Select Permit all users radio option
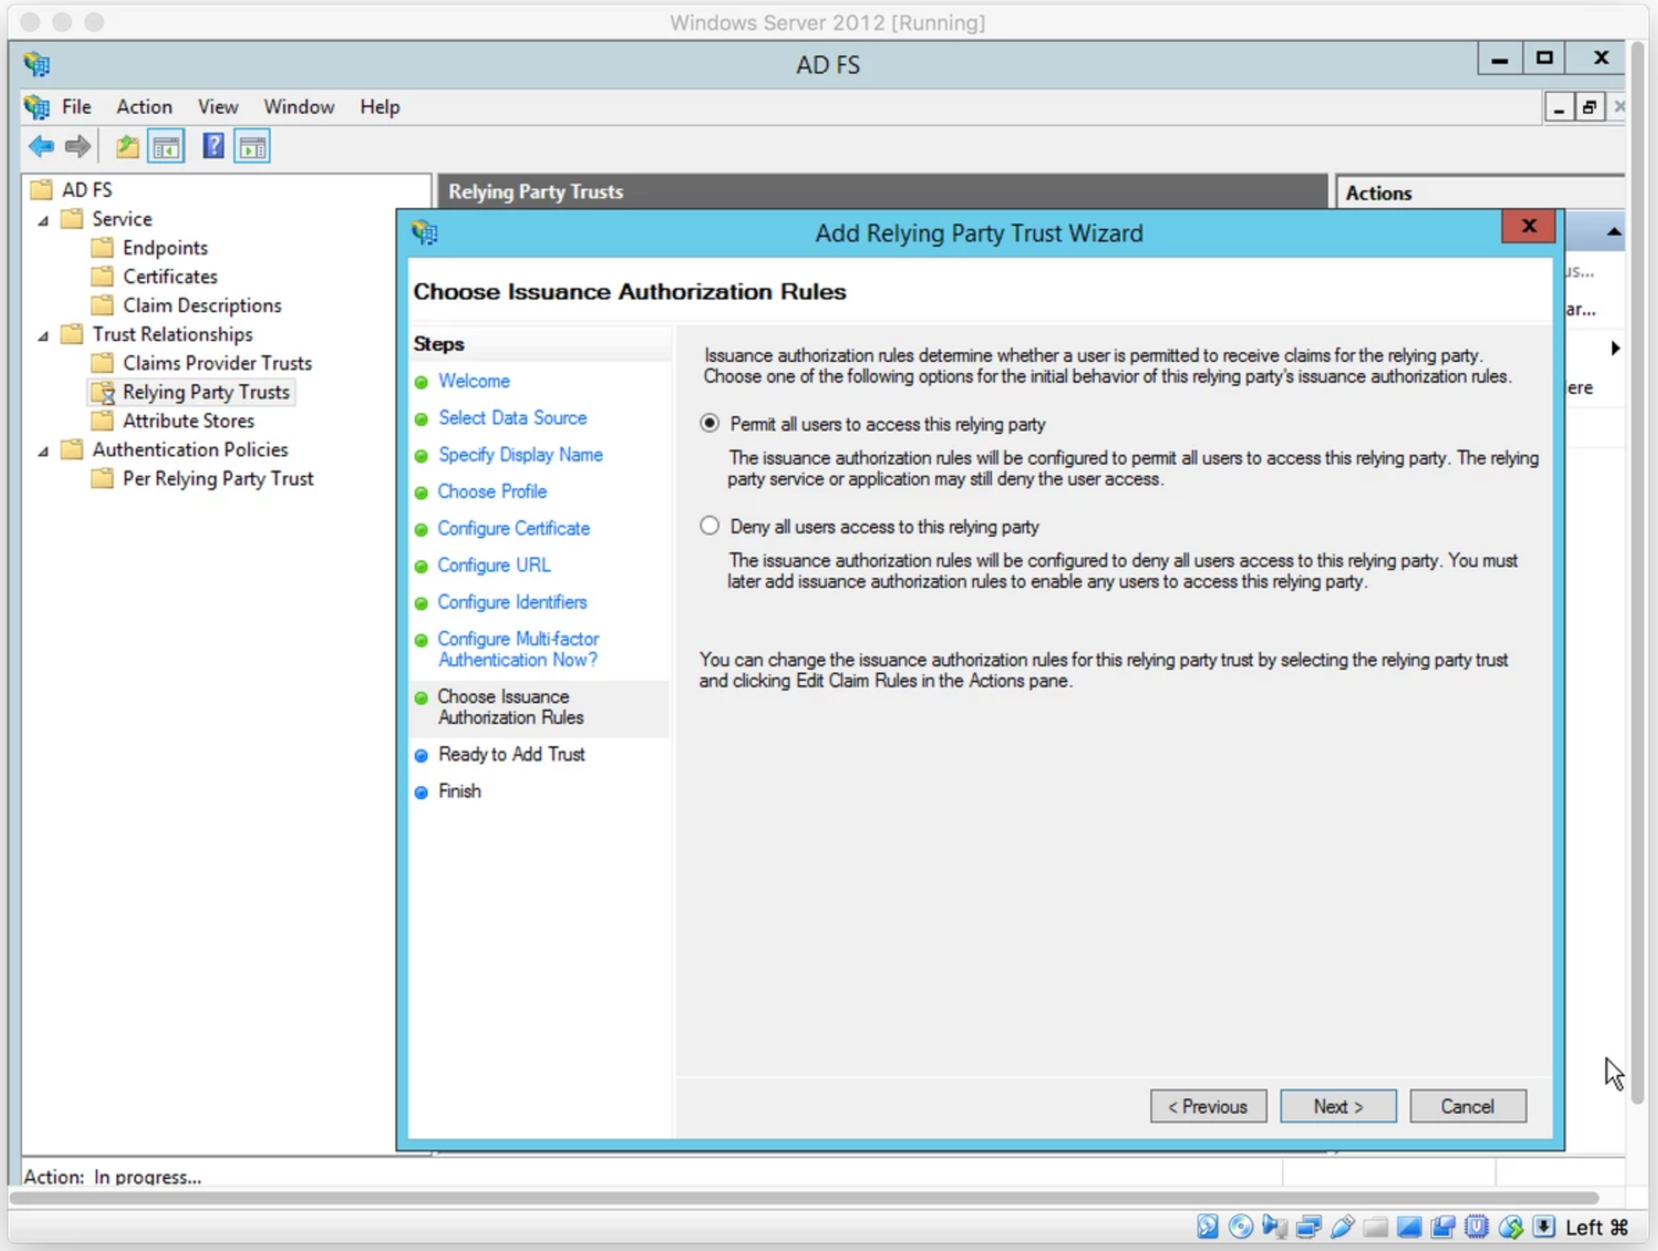The height and width of the screenshot is (1251, 1658). (x=709, y=424)
